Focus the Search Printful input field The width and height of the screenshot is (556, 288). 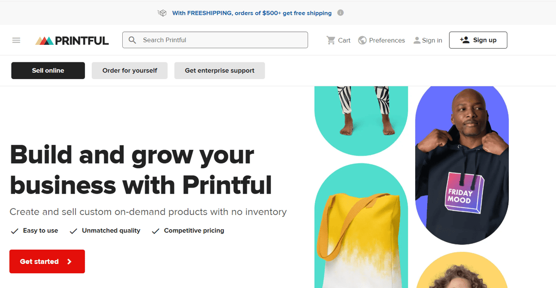(215, 40)
